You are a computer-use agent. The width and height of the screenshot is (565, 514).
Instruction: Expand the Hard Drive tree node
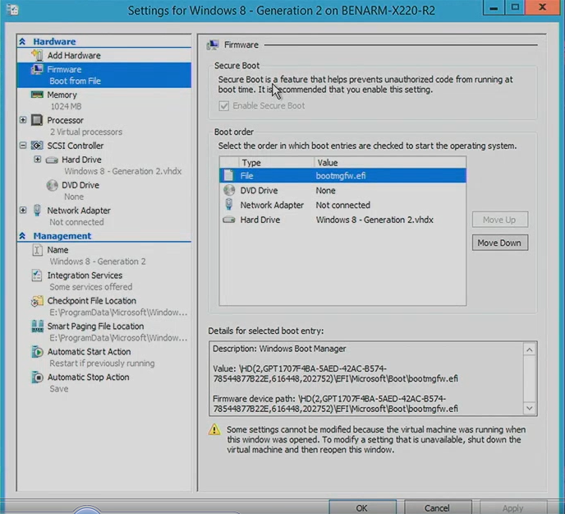coord(37,160)
